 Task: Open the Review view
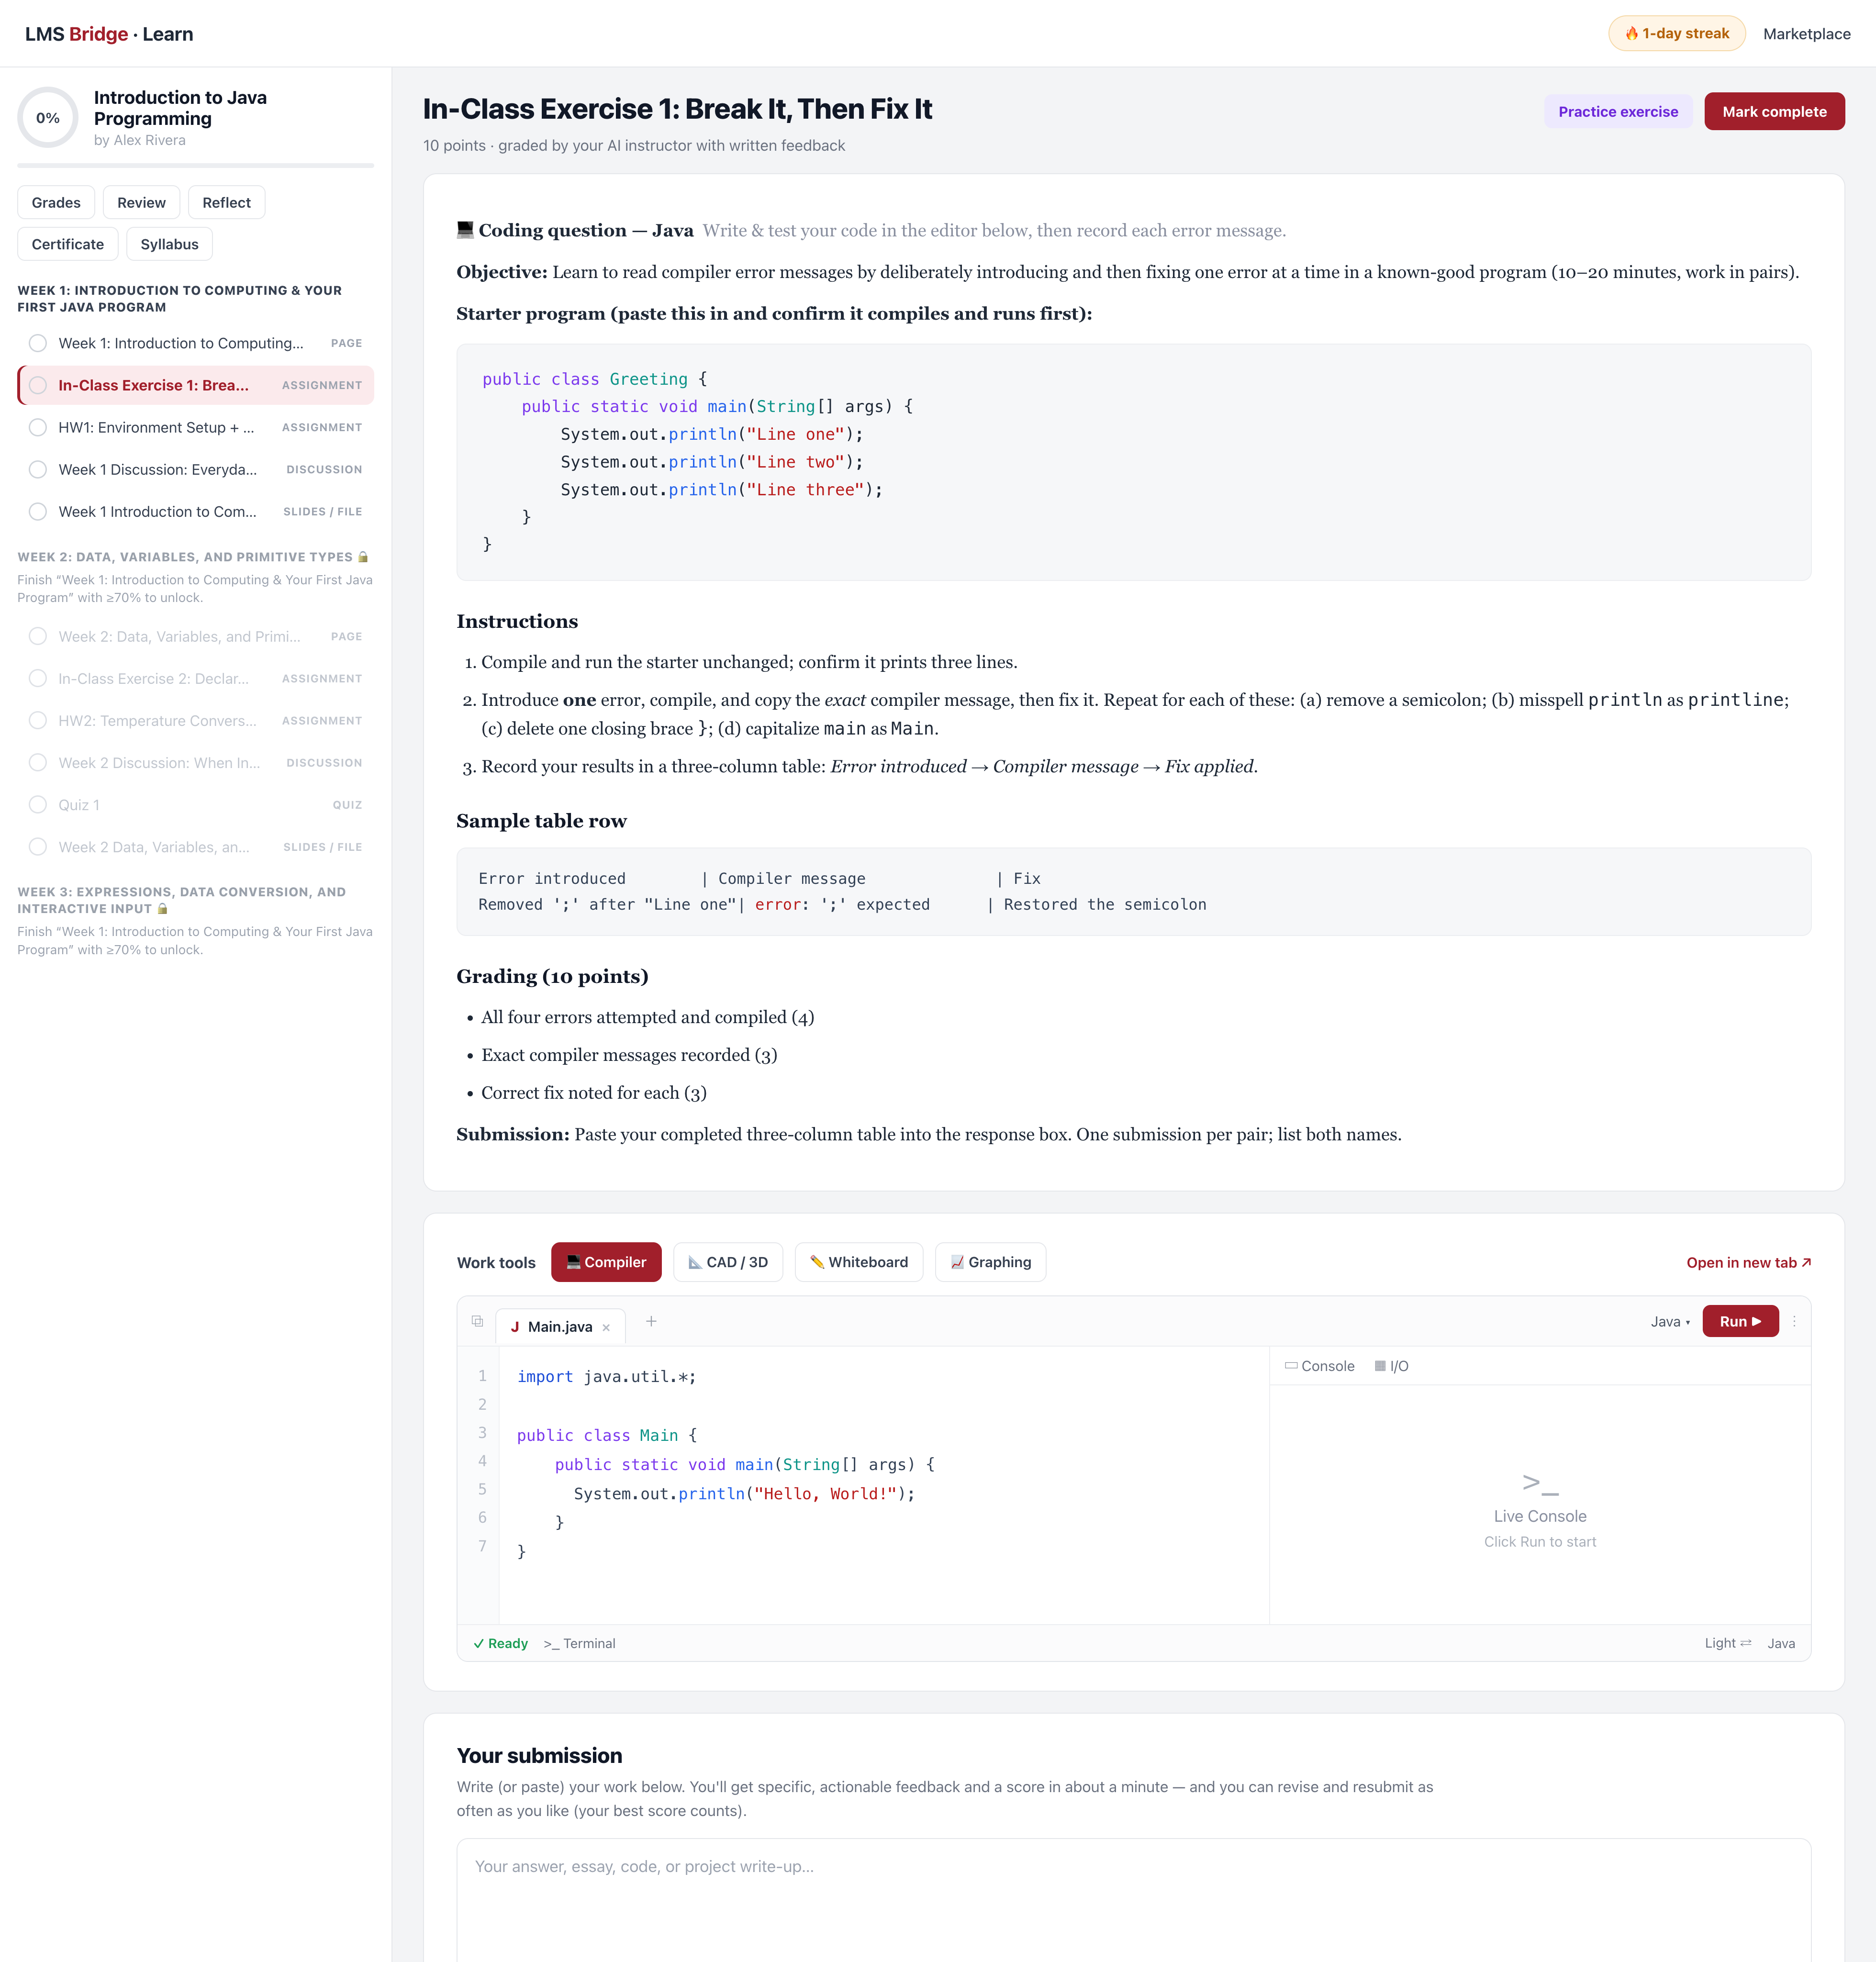click(141, 202)
